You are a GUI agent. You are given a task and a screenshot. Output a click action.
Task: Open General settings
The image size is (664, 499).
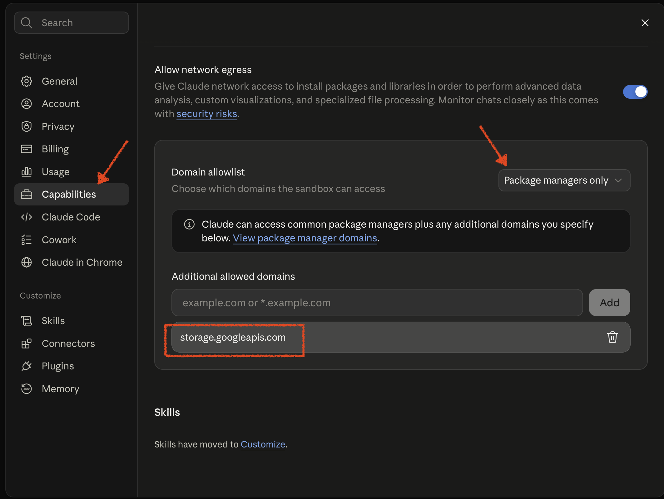coord(72,81)
